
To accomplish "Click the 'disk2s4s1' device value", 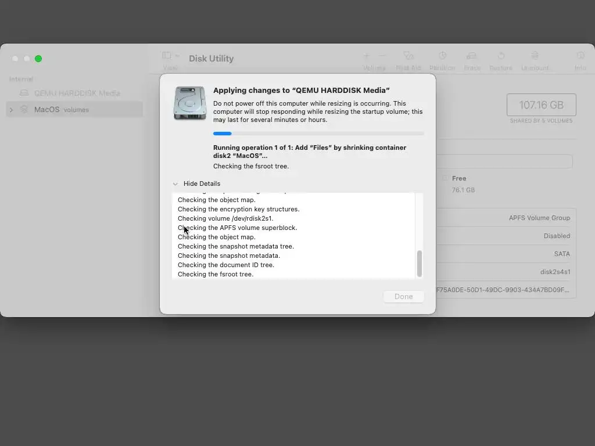I will (555, 272).
